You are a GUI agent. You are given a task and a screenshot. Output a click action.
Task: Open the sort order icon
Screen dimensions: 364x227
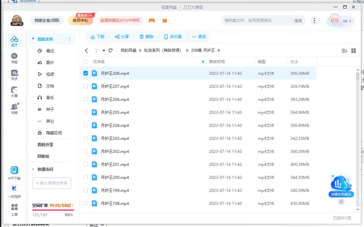pos(344,51)
